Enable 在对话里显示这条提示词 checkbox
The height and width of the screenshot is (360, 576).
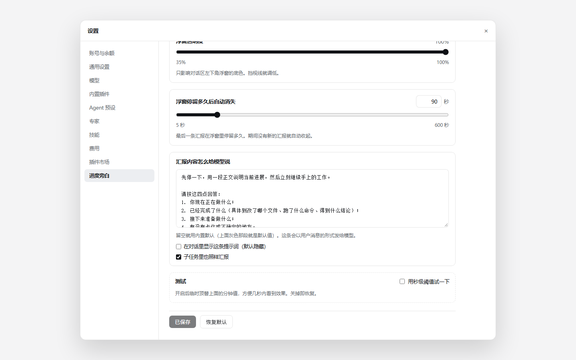point(178,247)
